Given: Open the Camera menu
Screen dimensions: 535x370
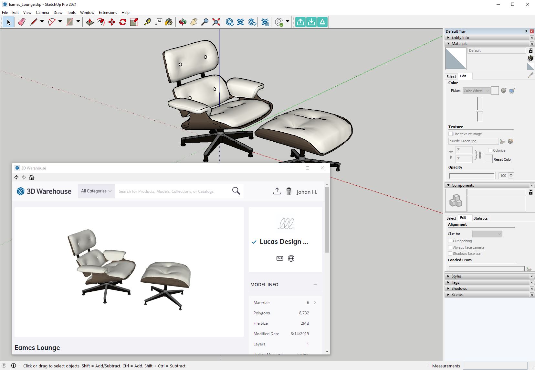Looking at the screenshot, I should click(x=42, y=13).
